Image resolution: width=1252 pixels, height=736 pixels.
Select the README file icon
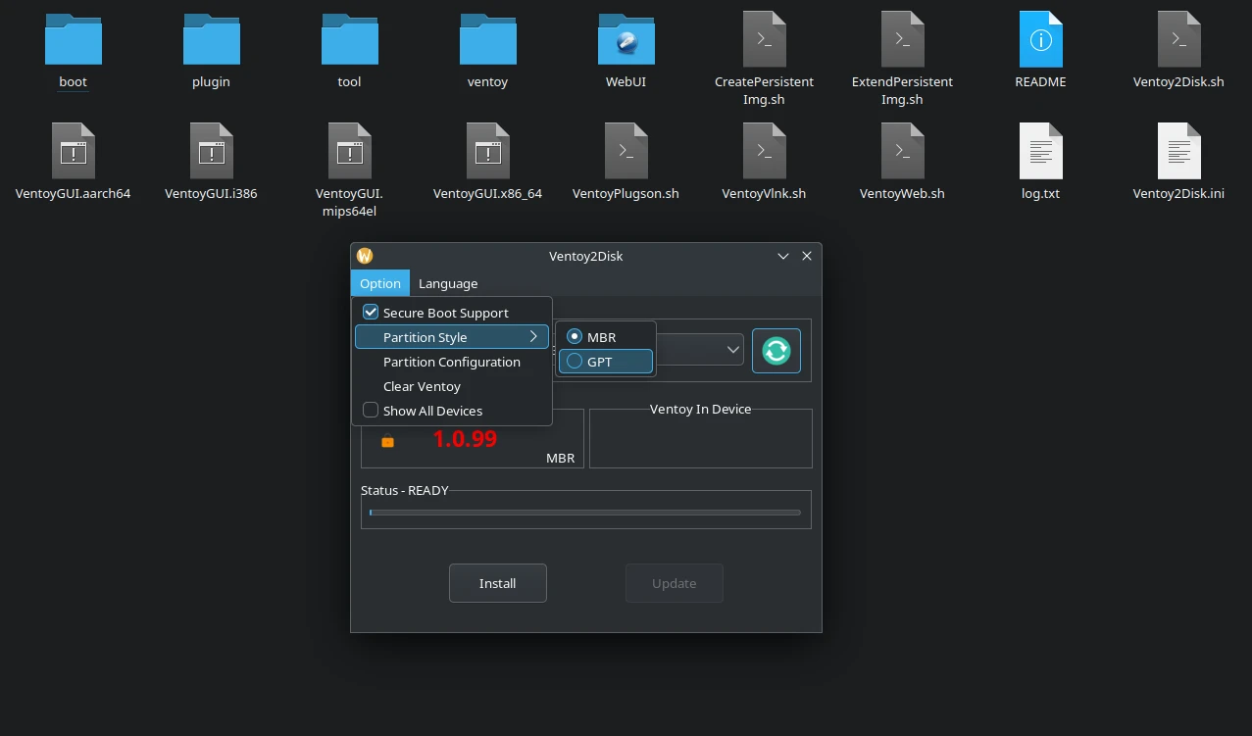click(1041, 39)
